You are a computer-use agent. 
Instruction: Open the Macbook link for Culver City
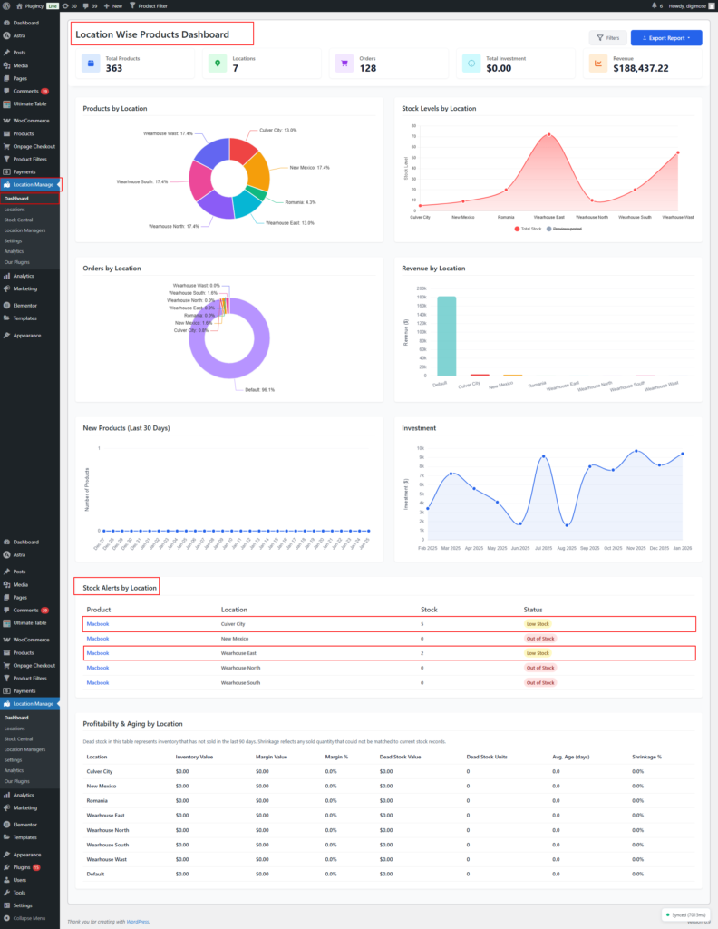pos(97,624)
